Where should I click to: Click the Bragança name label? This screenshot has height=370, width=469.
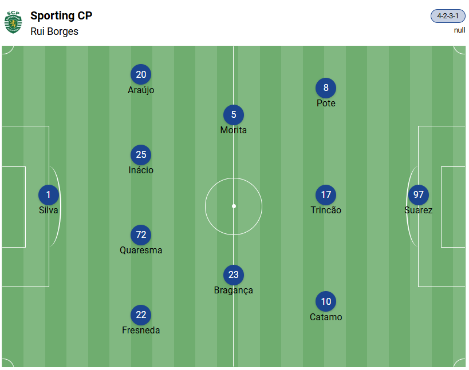click(x=234, y=291)
